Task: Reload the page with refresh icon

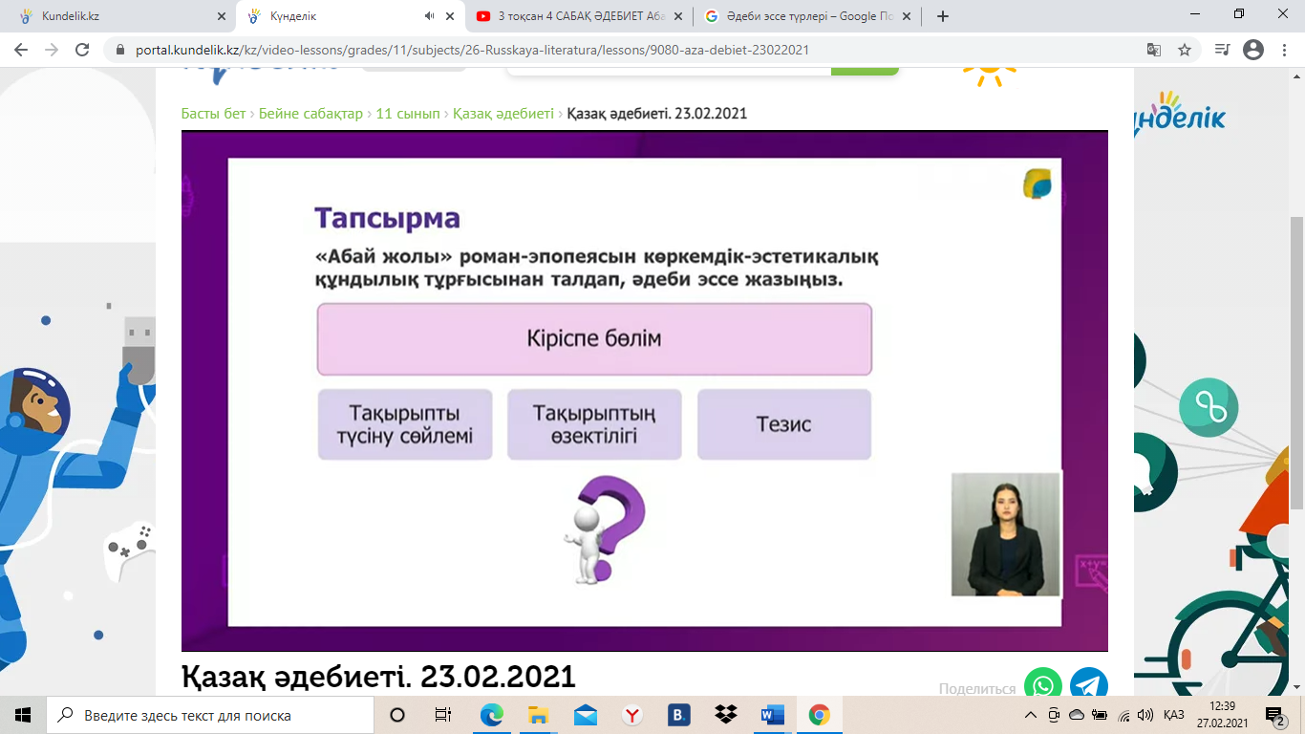Action: pyautogui.click(x=82, y=51)
